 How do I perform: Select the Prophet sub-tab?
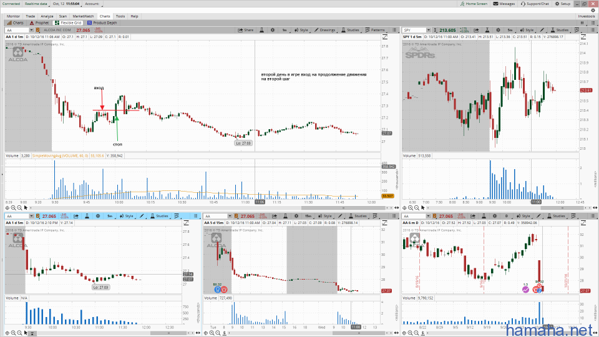click(x=39, y=23)
